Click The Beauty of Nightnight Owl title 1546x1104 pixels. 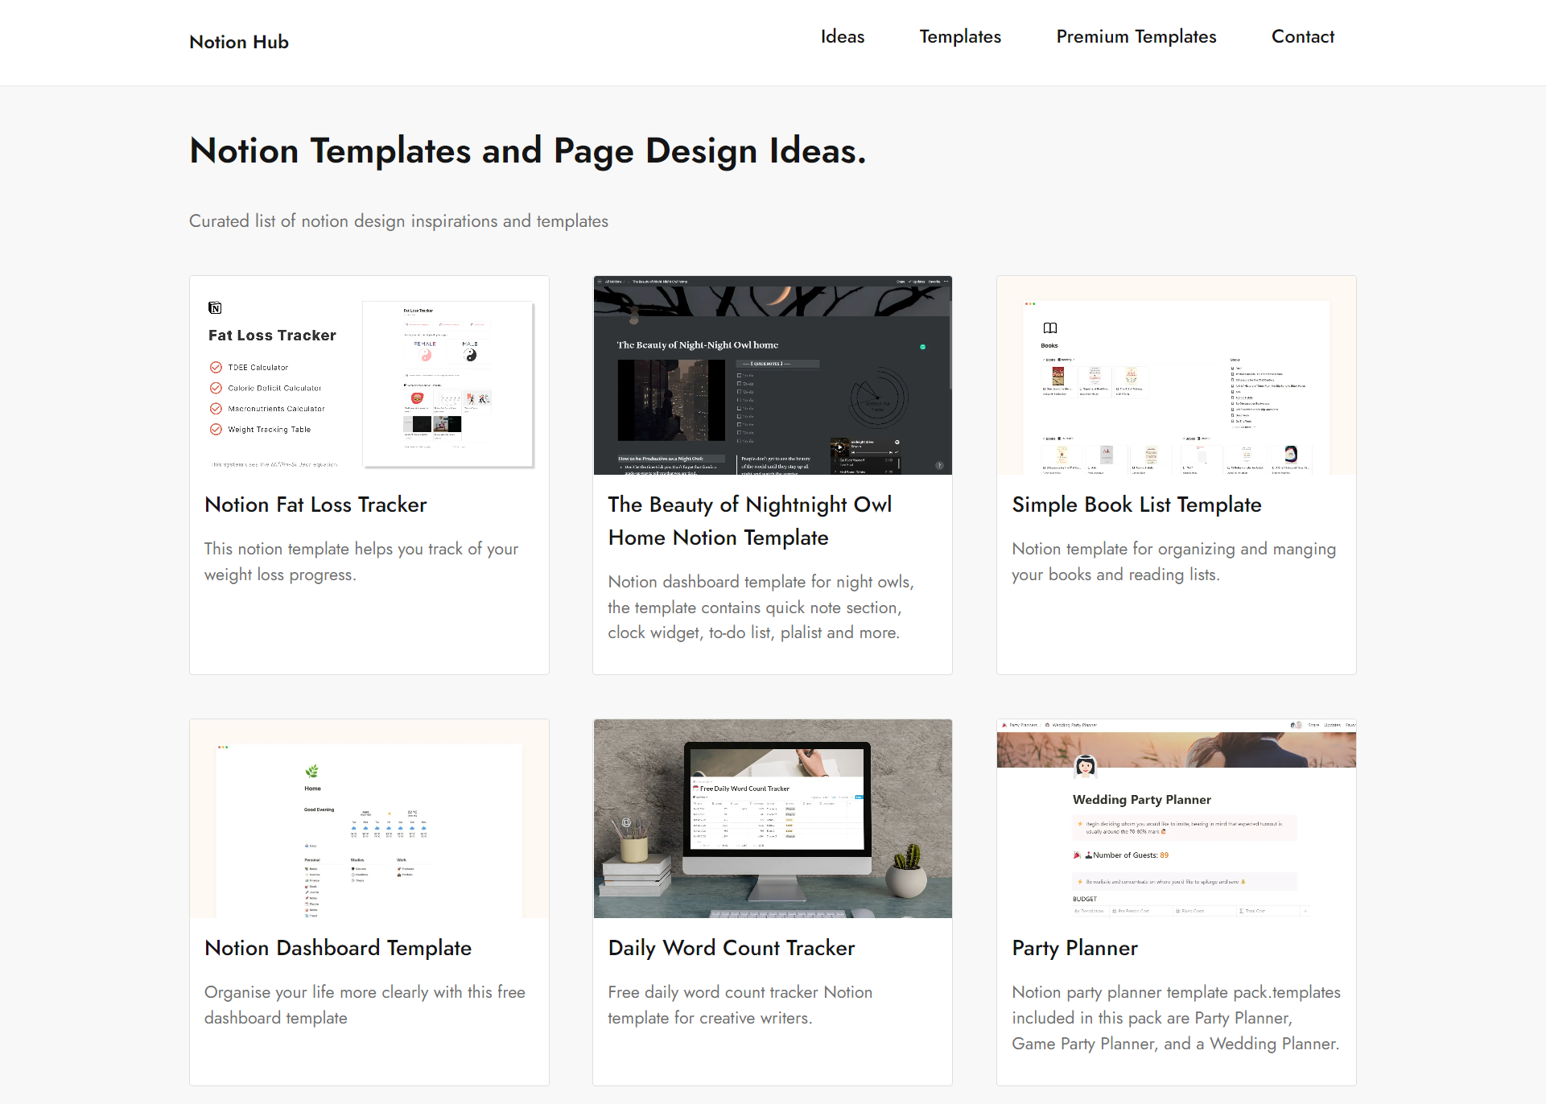[x=749, y=521]
